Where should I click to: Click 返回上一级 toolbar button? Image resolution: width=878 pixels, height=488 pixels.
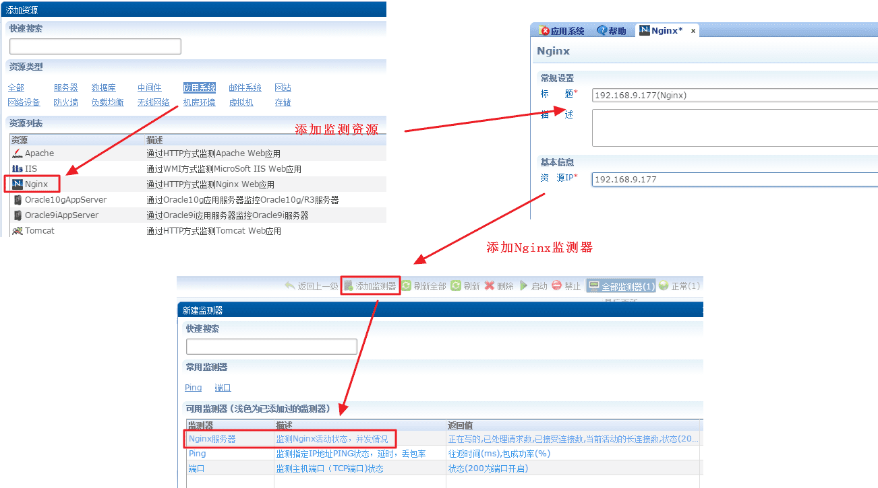[312, 286]
